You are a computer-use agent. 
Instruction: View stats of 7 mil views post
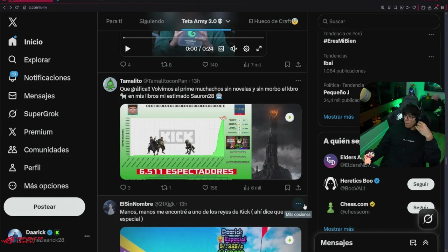pos(252,64)
